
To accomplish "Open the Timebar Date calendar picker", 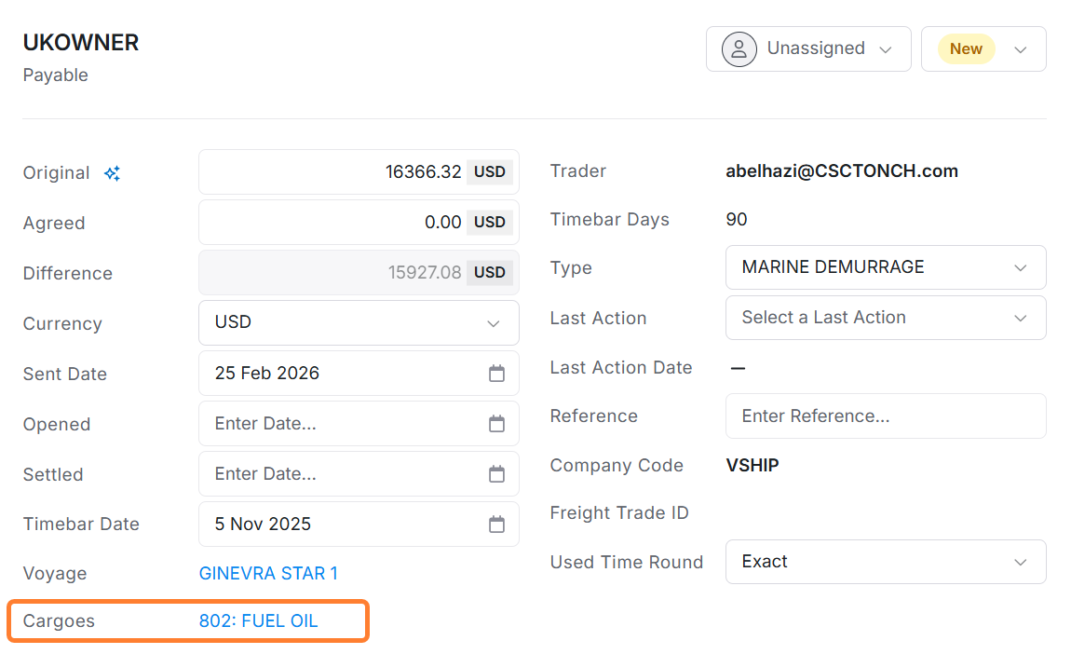I will [496, 524].
